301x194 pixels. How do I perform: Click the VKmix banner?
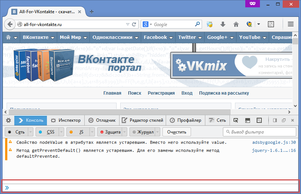click(x=232, y=65)
